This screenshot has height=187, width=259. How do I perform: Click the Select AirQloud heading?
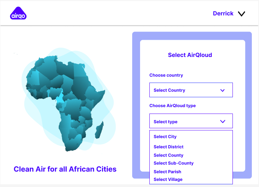tap(190, 55)
